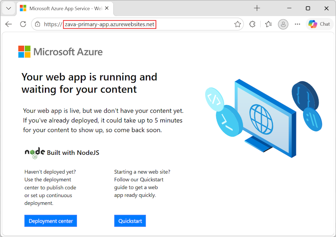Open the Favorites list icon
Viewport: 336px width, 237px height.
coord(268,24)
